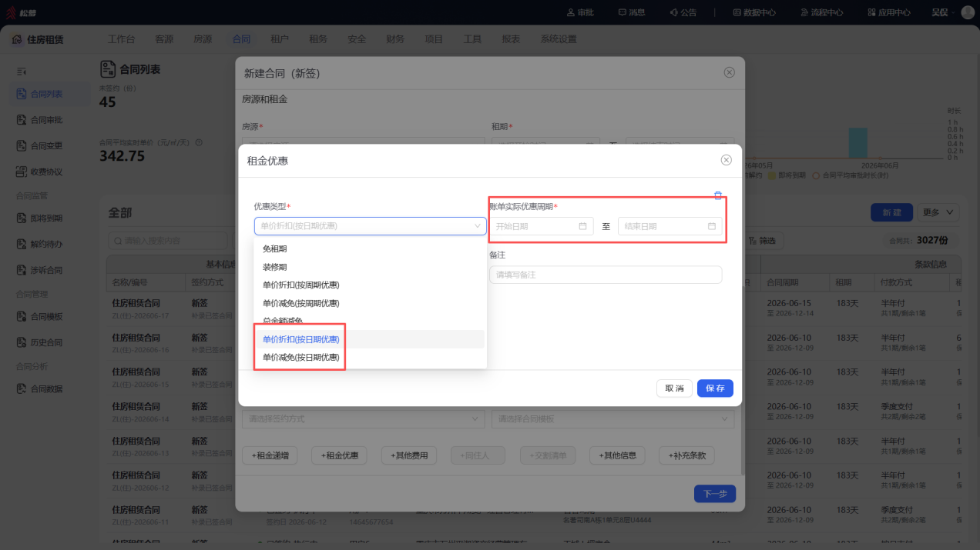Collapse the 优惠类型 dropdown arrow
The image size is (980, 550).
click(477, 226)
